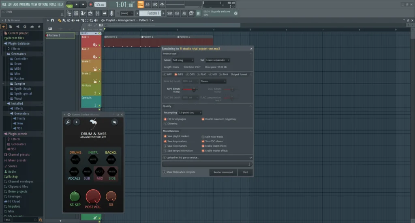Select the pencil draw tool in the Playlist
Screen dimensions: 415x223
click(x=59, y=20)
